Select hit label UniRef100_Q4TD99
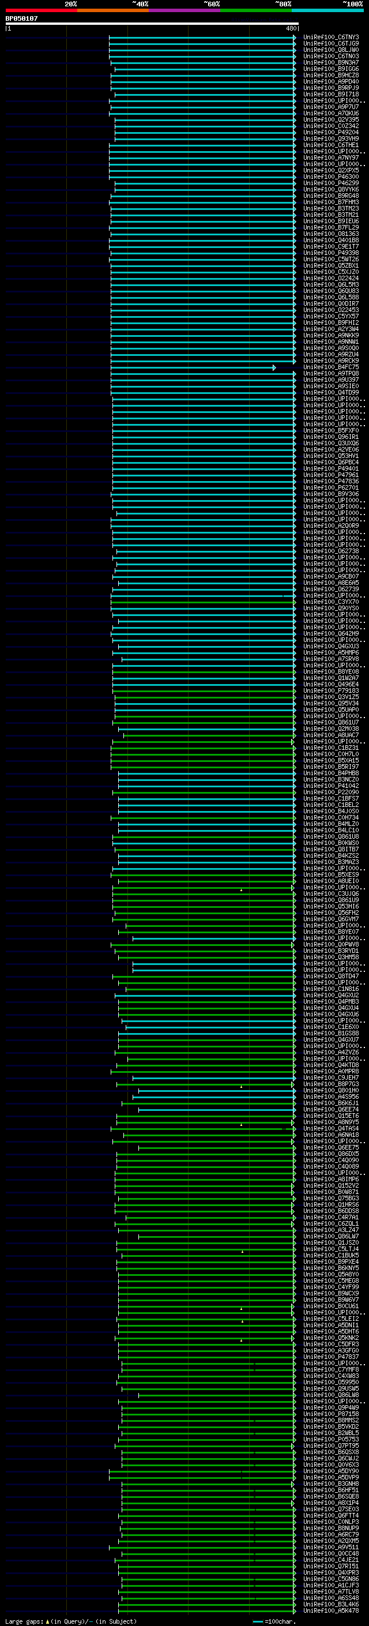The image size is (369, 1626). (x=330, y=393)
